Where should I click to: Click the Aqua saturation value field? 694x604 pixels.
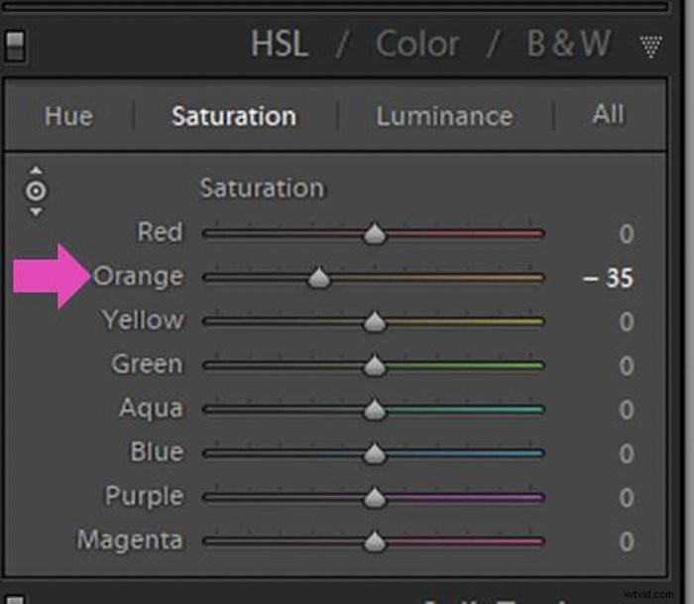click(627, 410)
